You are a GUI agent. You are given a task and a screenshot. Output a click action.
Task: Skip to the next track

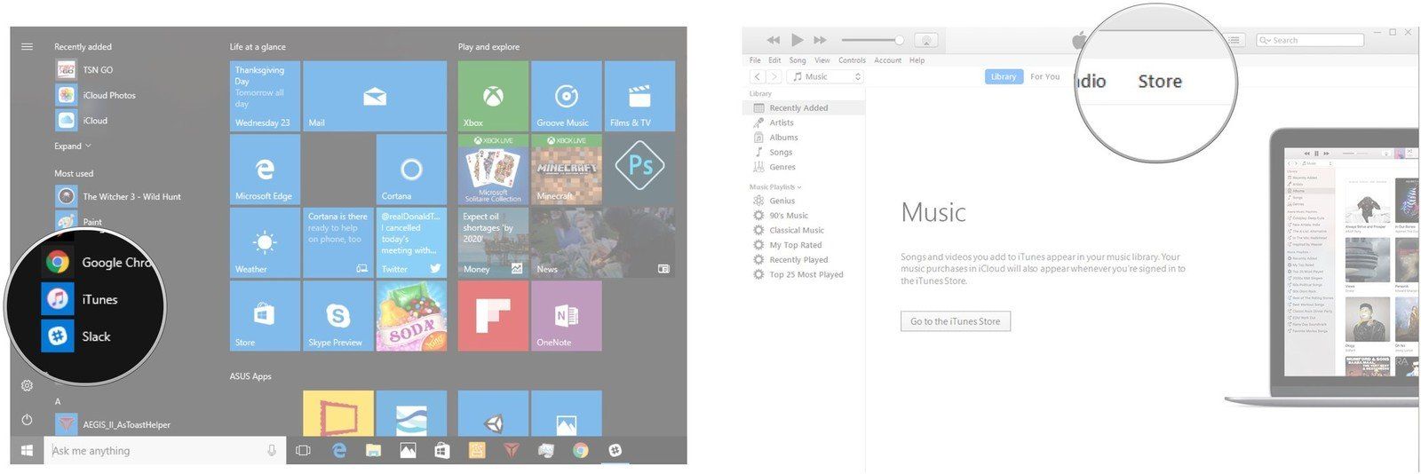coord(820,40)
